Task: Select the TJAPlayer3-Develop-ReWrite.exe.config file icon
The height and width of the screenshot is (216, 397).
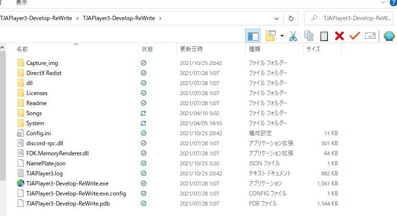Action: point(21,193)
